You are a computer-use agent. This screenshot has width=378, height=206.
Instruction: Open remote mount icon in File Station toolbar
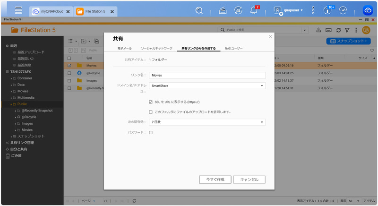328,30
